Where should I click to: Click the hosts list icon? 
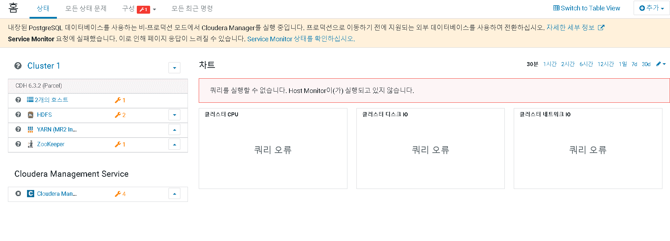click(30, 100)
